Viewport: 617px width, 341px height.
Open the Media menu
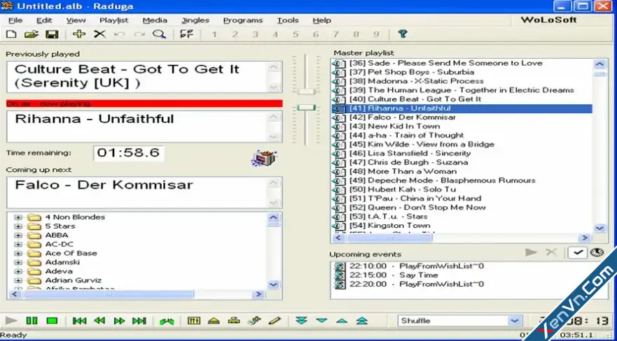coord(155,20)
